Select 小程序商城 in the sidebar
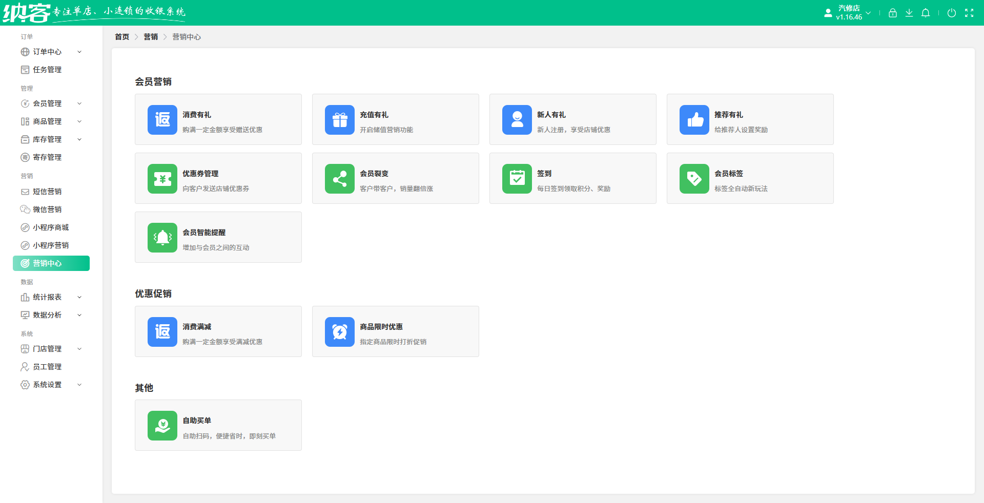The width and height of the screenshot is (984, 503). pyautogui.click(x=51, y=227)
